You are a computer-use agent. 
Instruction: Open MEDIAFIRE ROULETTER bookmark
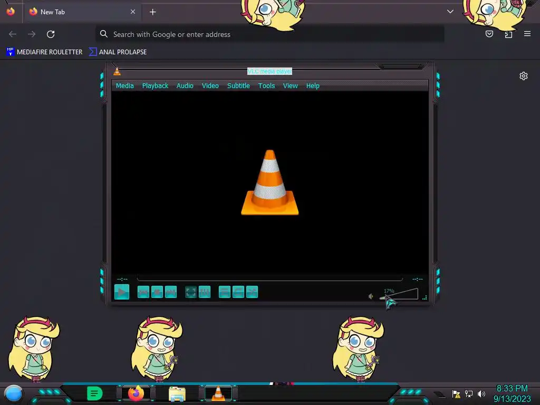[44, 52]
